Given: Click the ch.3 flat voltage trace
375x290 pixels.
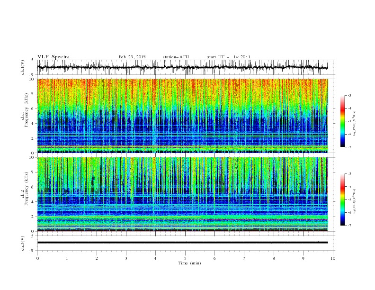Looking at the screenshot, I should tap(182, 243).
